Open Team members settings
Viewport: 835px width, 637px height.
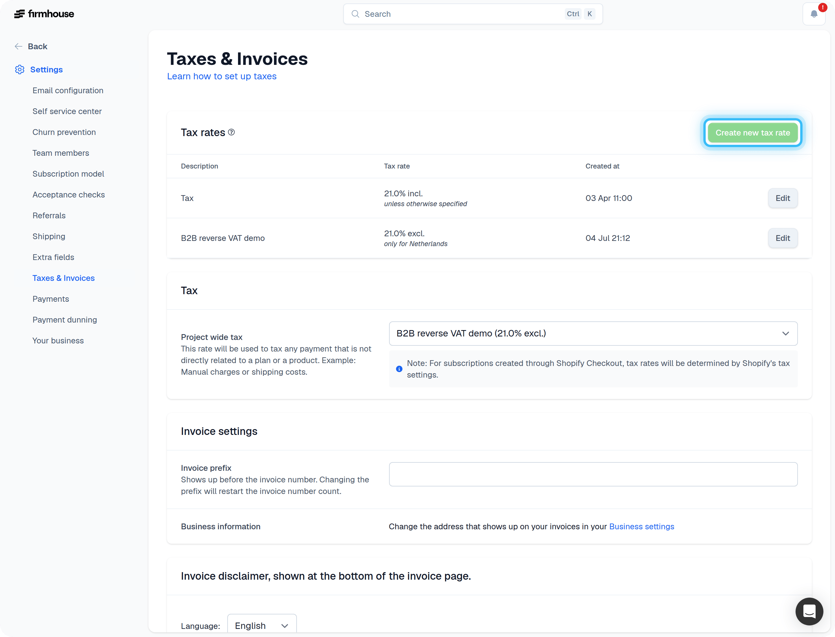click(x=61, y=153)
